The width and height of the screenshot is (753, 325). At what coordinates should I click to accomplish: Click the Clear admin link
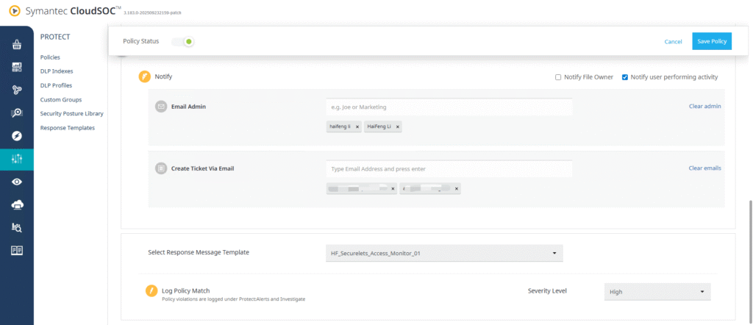(704, 107)
